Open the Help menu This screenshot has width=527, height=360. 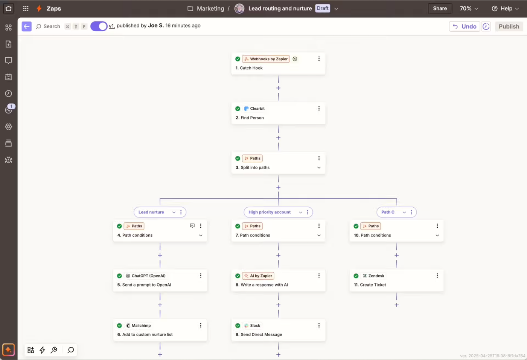click(x=505, y=8)
